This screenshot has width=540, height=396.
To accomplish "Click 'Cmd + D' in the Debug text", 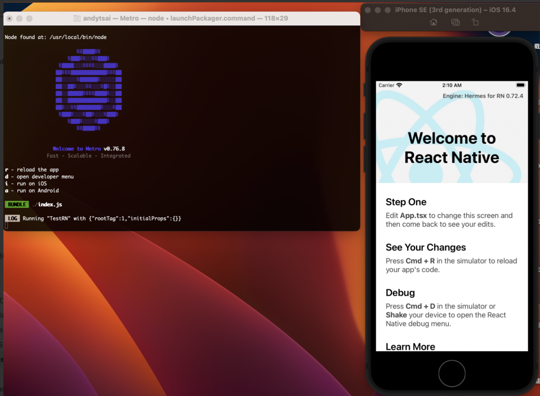I will click(x=420, y=306).
